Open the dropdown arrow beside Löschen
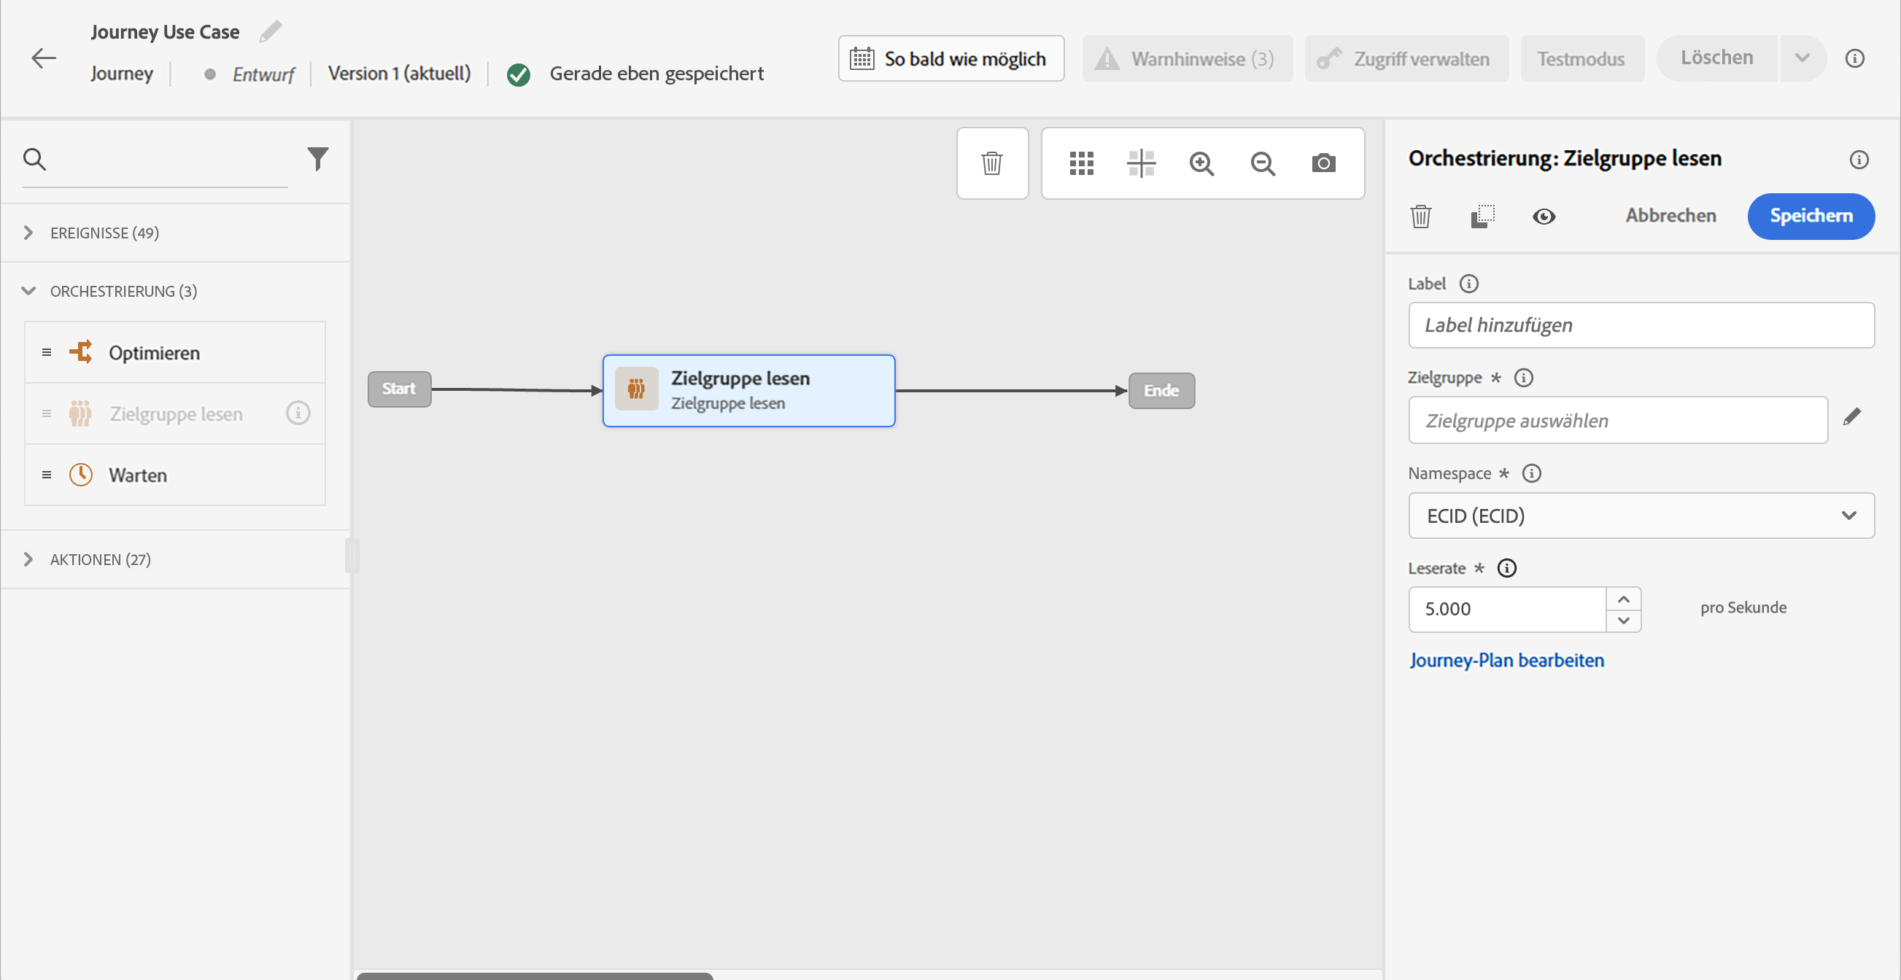The image size is (1901, 980). pos(1801,58)
